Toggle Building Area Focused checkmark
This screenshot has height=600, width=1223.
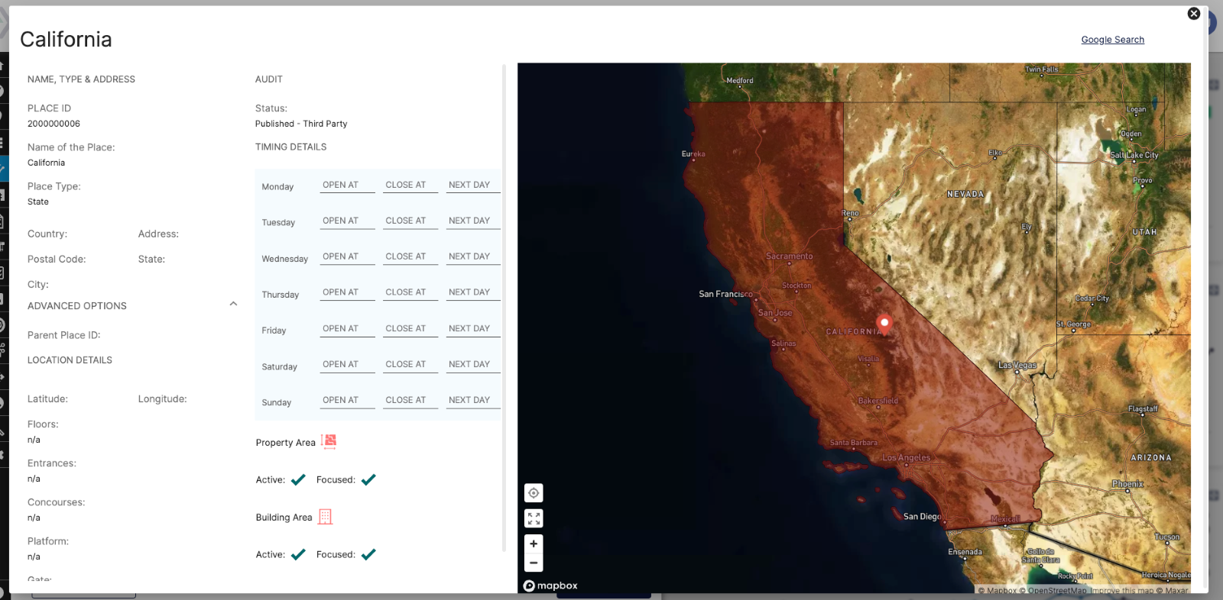[x=368, y=555]
